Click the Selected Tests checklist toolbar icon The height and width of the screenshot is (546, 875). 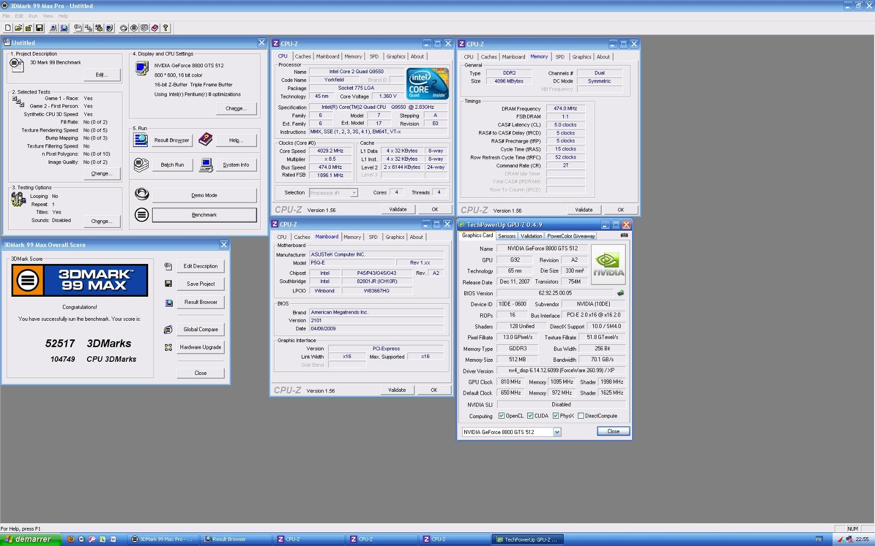[89, 28]
